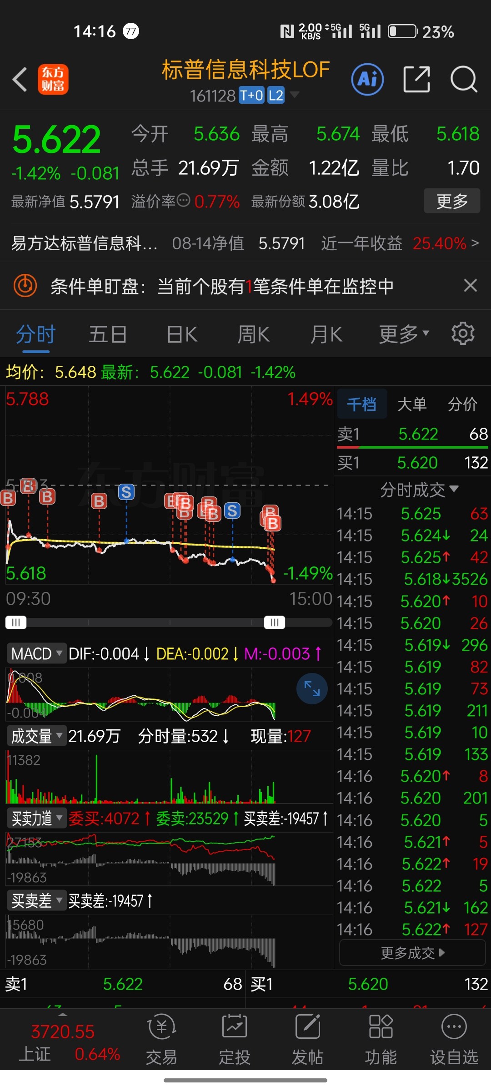Tap the volume histogram chart
This screenshot has width=491, height=1092.
169,777
